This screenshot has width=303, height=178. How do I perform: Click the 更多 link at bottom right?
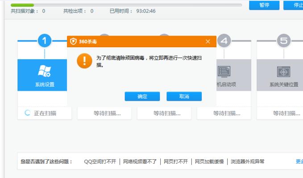tap(299, 162)
